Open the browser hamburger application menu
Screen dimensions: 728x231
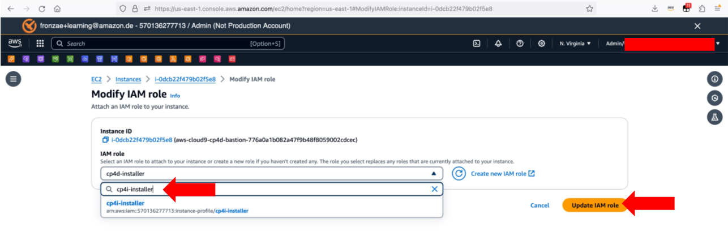click(x=717, y=8)
